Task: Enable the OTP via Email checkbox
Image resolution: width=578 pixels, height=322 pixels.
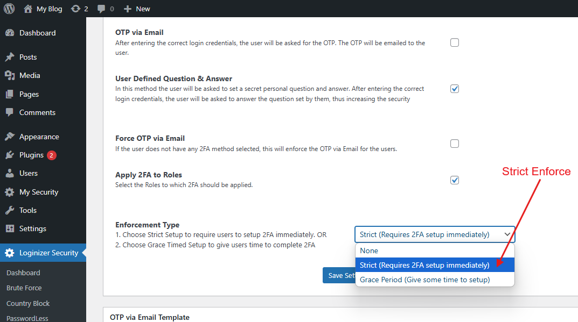Action: [454, 42]
